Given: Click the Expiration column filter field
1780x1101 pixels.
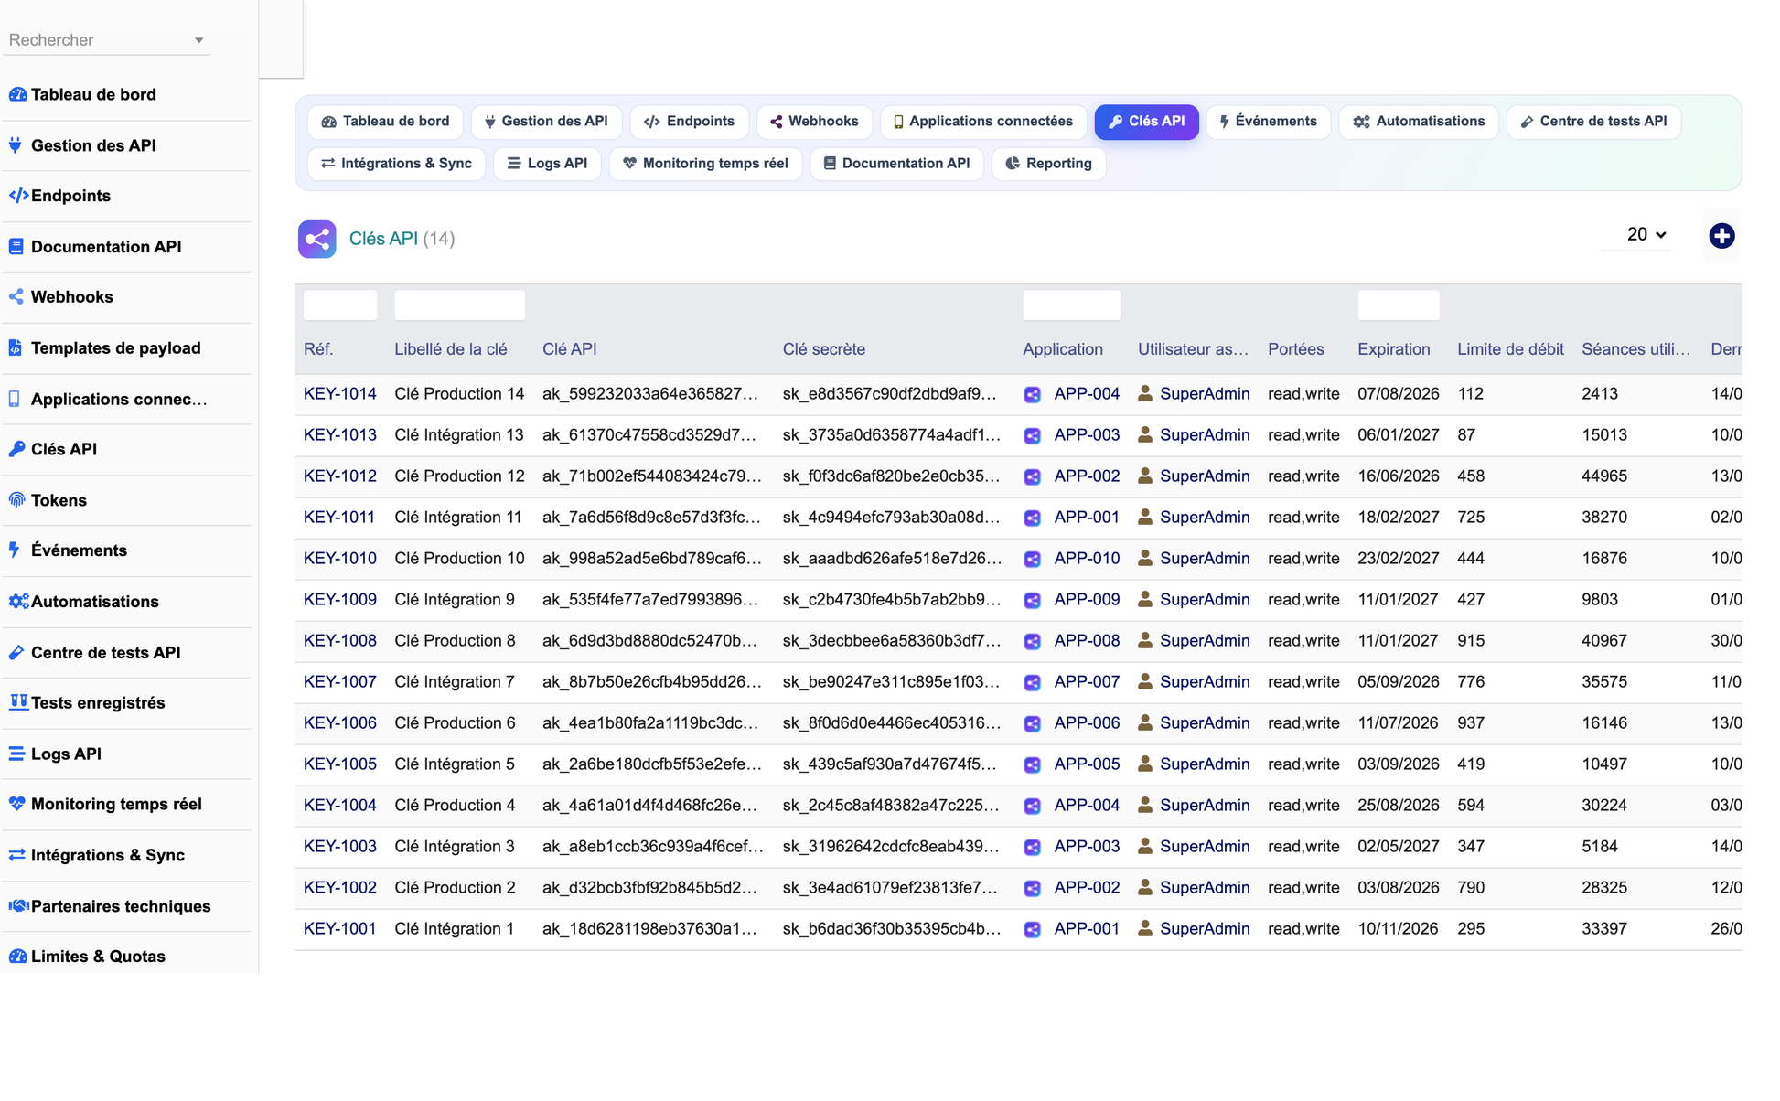Looking at the screenshot, I should (1398, 305).
